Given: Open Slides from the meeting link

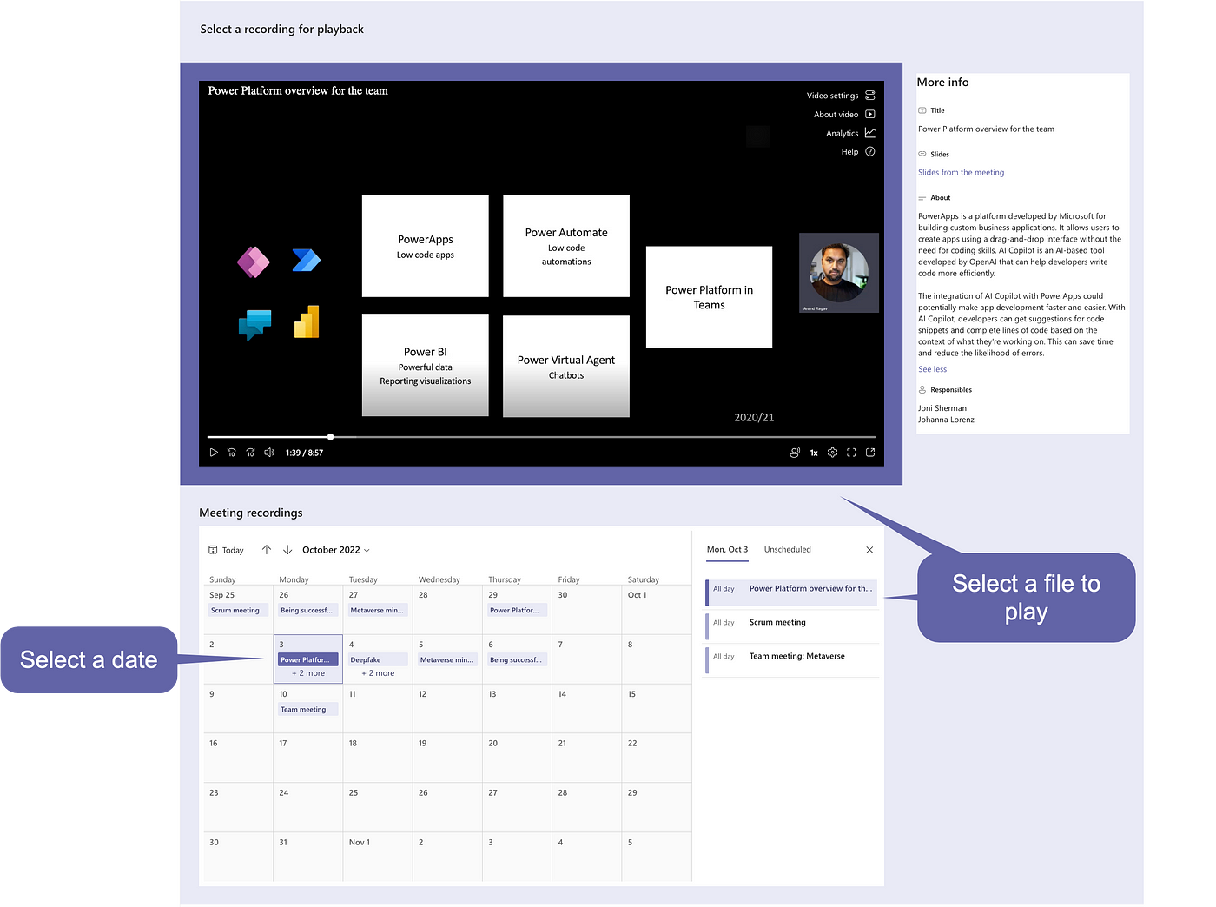Looking at the screenshot, I should (x=961, y=173).
